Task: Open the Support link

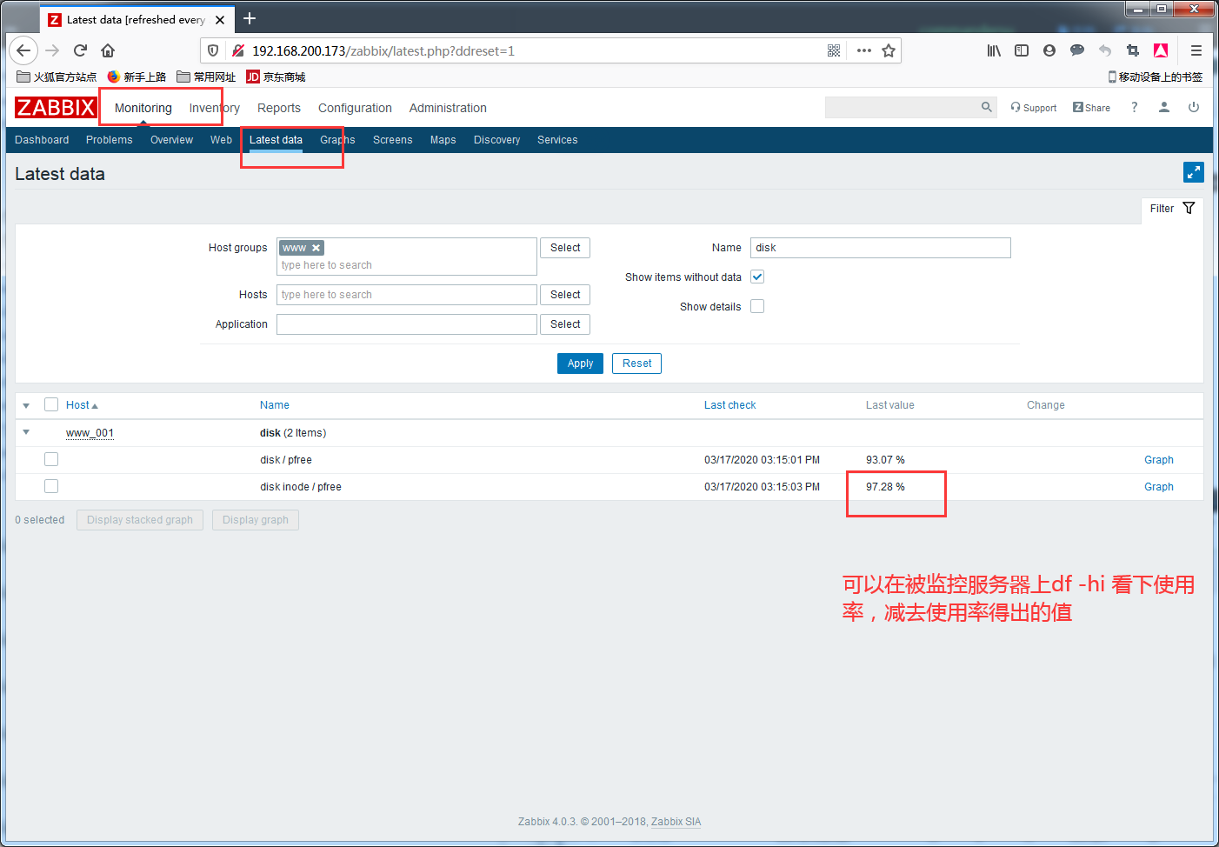Action: point(1034,108)
